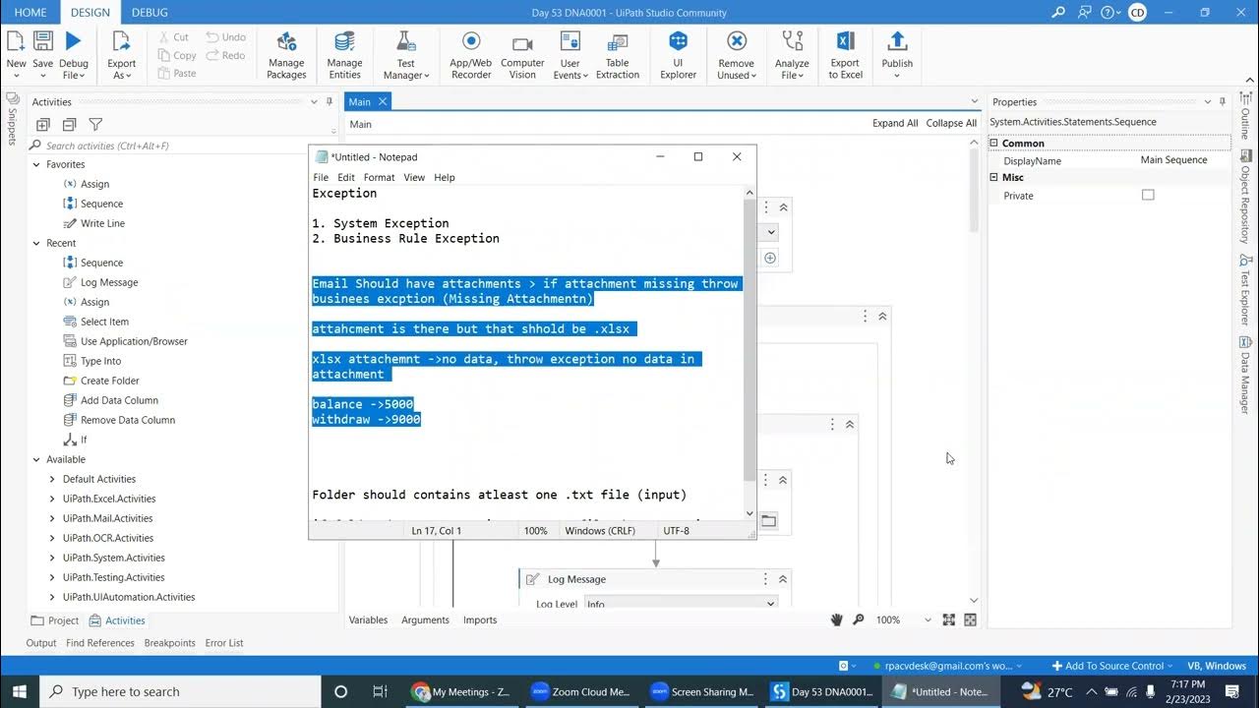Image resolution: width=1259 pixels, height=708 pixels.
Task: Open Windows Start menu
Action: 20,691
